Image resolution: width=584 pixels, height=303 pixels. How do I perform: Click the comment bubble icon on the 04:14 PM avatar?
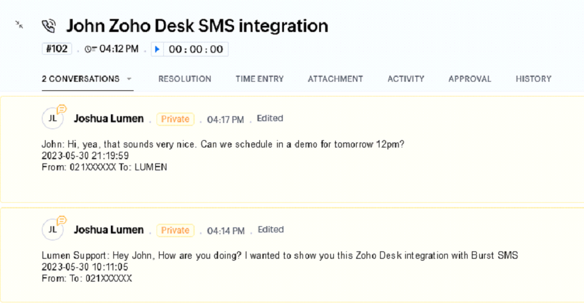pyautogui.click(x=62, y=221)
